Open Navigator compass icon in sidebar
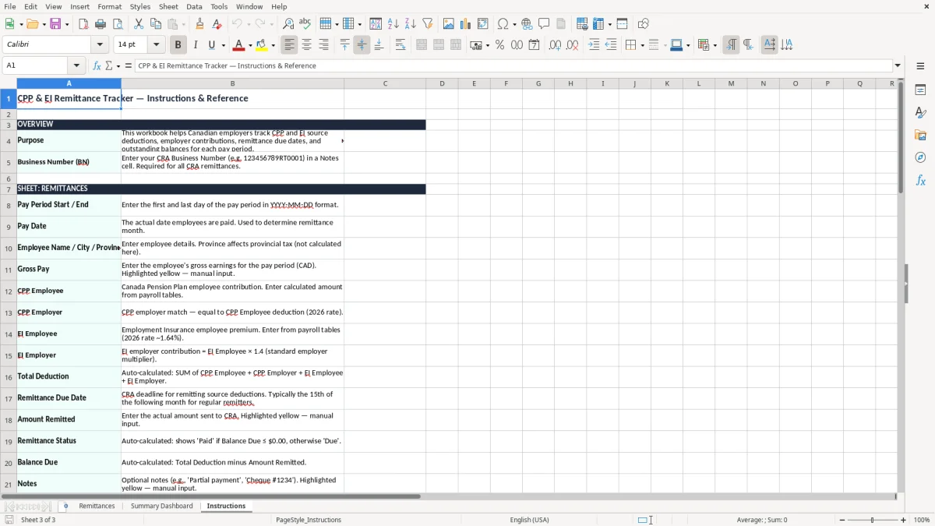Viewport: 935px width, 526px height. (x=920, y=157)
